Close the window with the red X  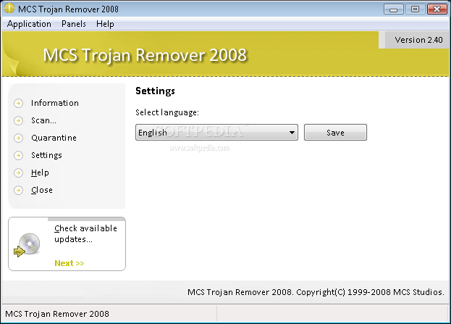pos(437,9)
